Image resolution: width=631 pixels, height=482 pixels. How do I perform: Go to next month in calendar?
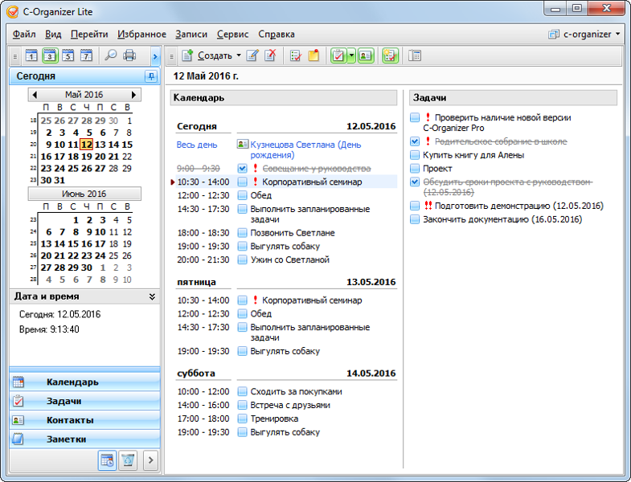tap(133, 95)
